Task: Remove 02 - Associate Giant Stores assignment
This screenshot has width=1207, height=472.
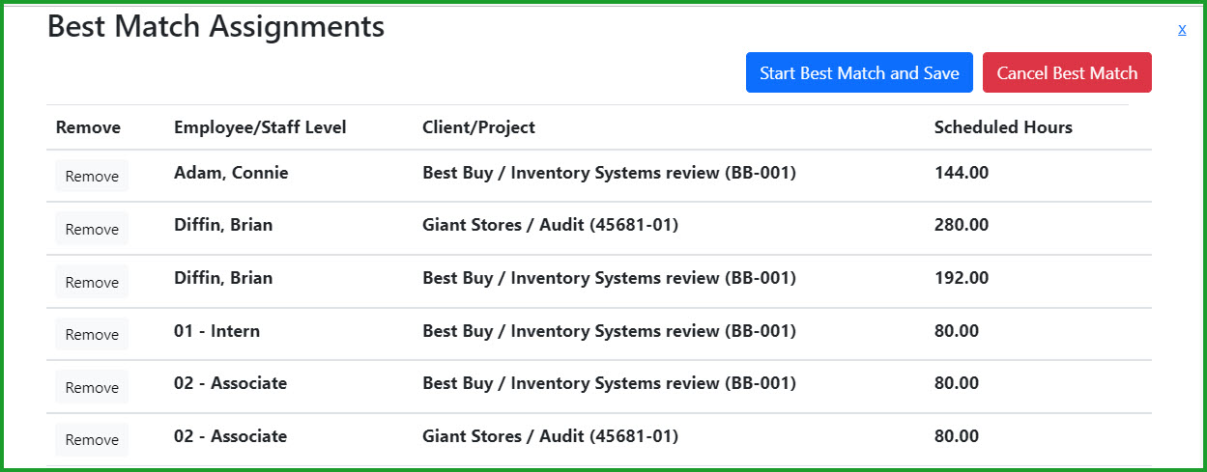Action: click(x=92, y=440)
